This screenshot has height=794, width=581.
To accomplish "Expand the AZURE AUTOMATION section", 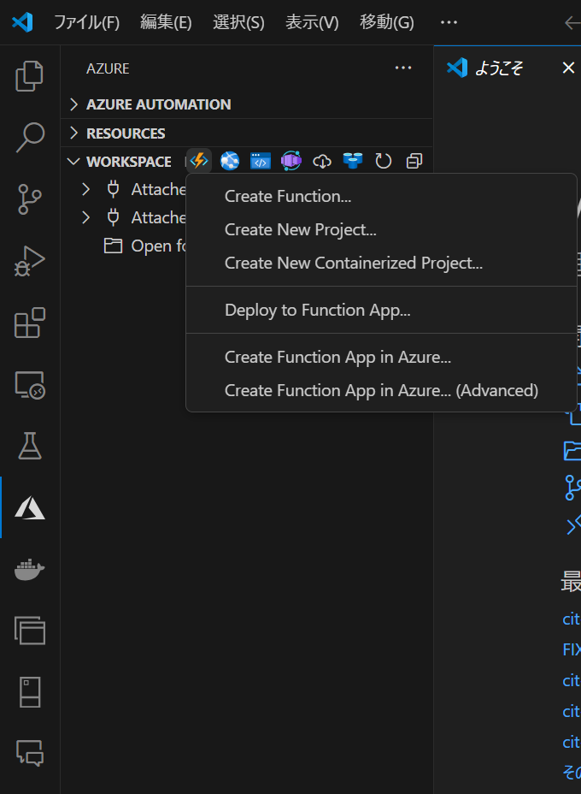I will [158, 104].
